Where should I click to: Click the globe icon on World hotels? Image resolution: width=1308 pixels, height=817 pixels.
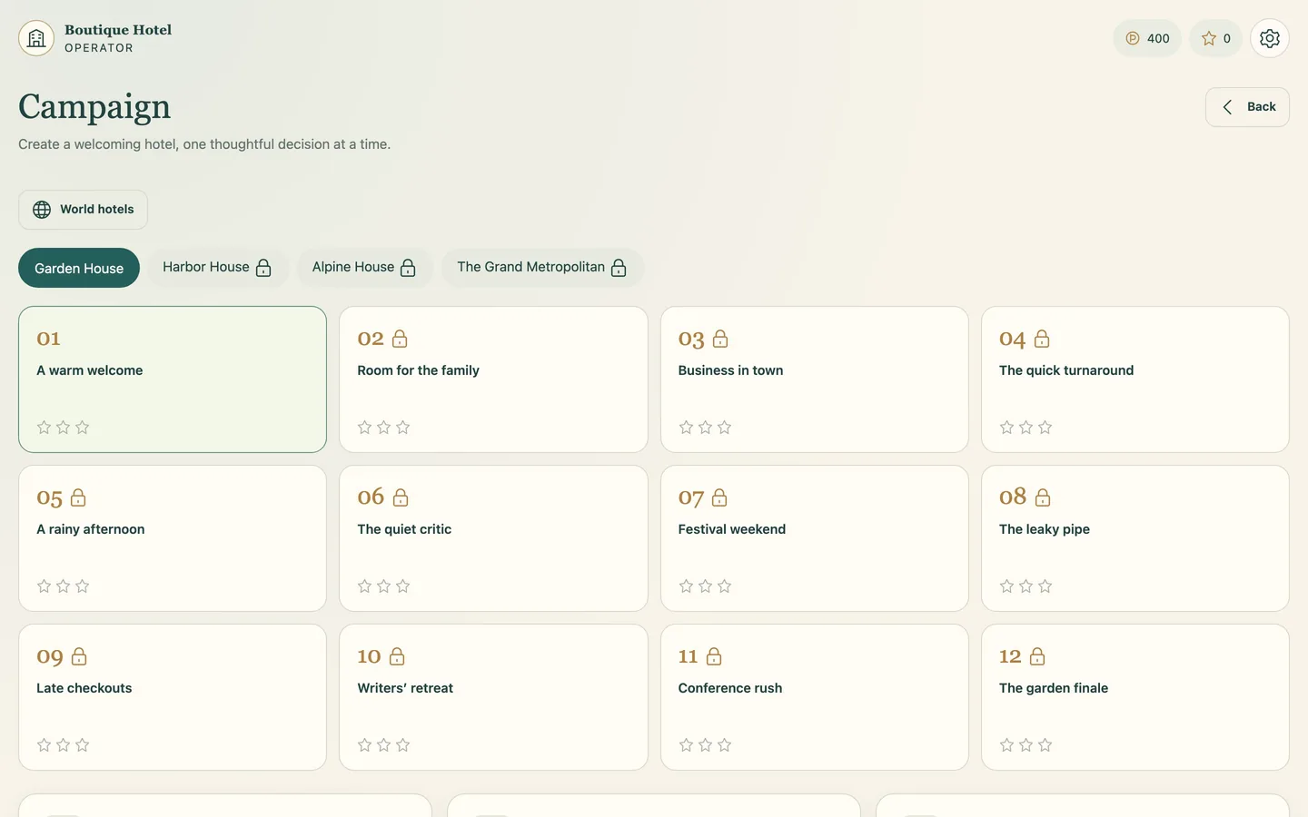point(42,210)
